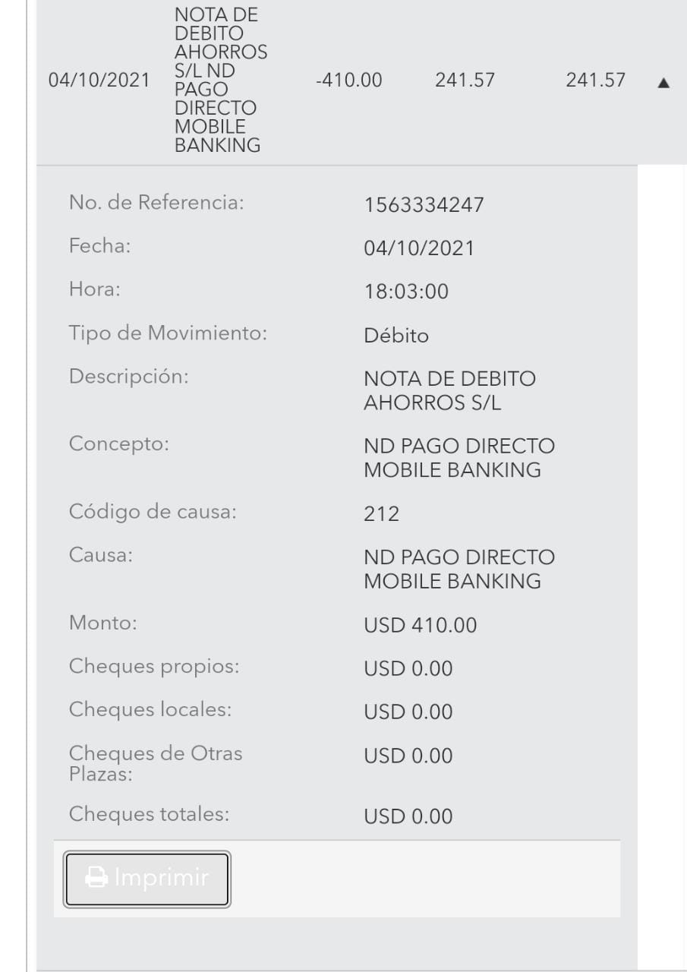Click the printer icon on Imprimir button
This screenshot has width=687, height=972.
click(96, 879)
